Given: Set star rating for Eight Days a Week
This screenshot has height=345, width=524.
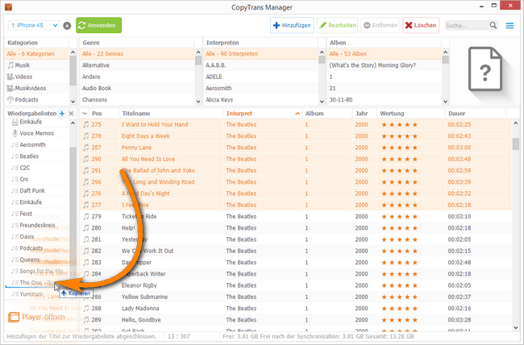Looking at the screenshot, I should pyautogui.click(x=399, y=136).
